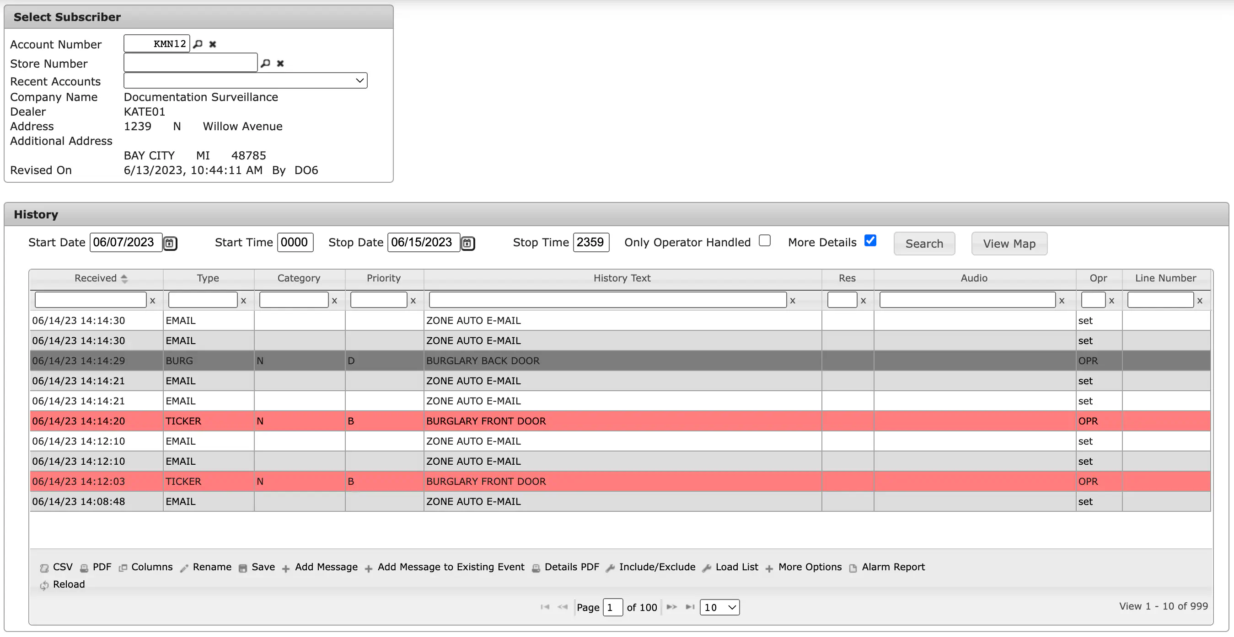The width and height of the screenshot is (1234, 637).
Task: Click the page number input field
Action: 613,607
